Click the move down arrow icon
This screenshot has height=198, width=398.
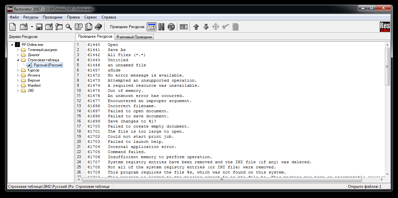tap(206, 27)
